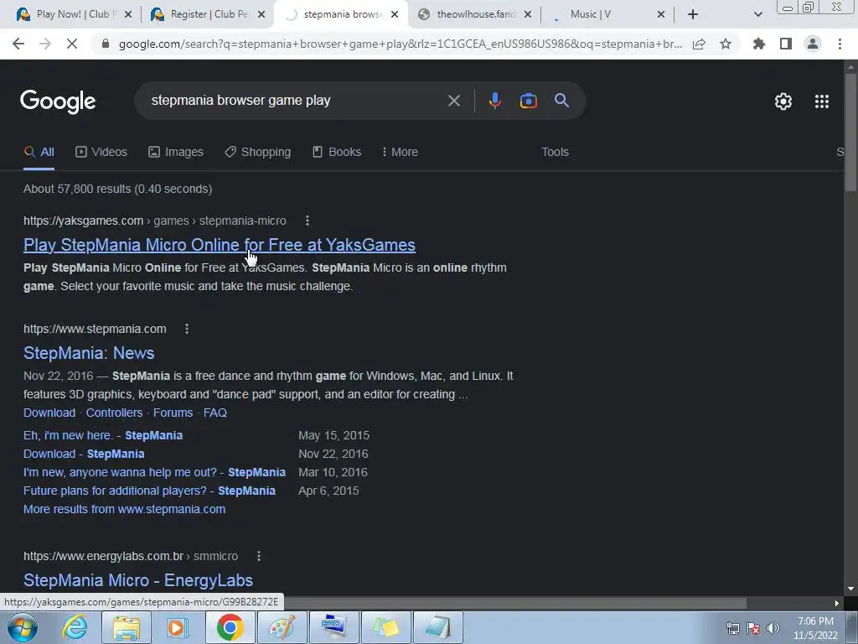
Task: Go back using the browser back arrow
Action: [18, 44]
